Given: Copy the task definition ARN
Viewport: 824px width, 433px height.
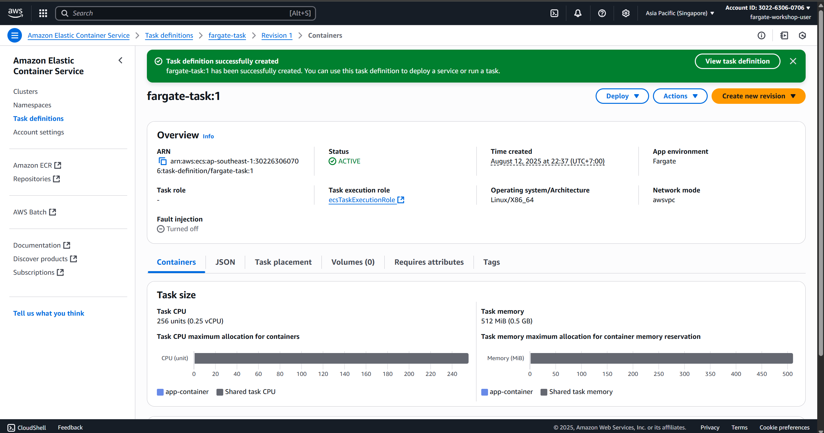Looking at the screenshot, I should (163, 161).
